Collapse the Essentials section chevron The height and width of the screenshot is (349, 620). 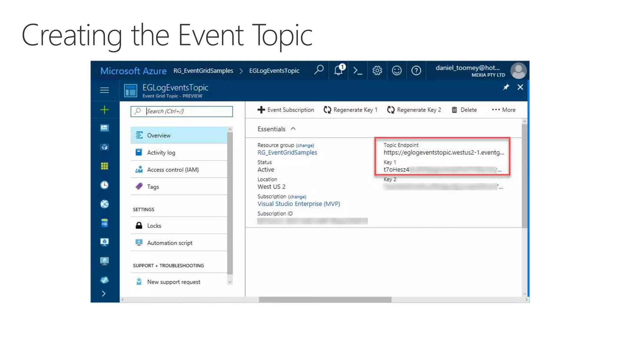(x=293, y=129)
